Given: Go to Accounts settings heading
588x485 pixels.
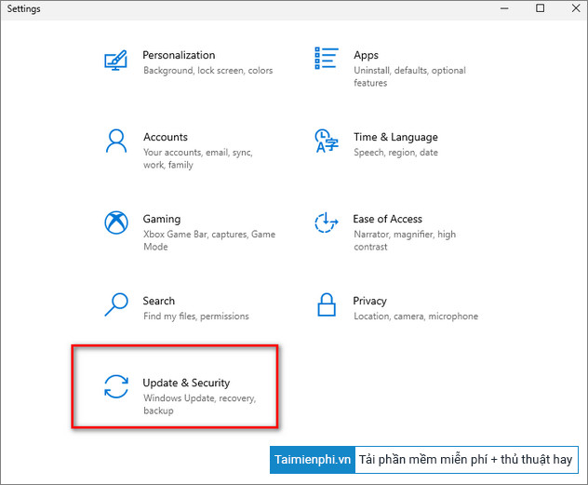Looking at the screenshot, I should (x=166, y=137).
